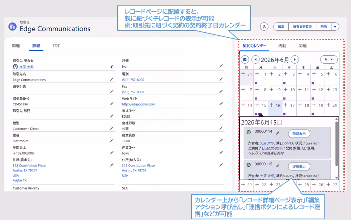Image resolution: width=351 pixels, height=220 pixels.
Task: Switch to the 活動 tab
Action: pyautogui.click(x=282, y=46)
